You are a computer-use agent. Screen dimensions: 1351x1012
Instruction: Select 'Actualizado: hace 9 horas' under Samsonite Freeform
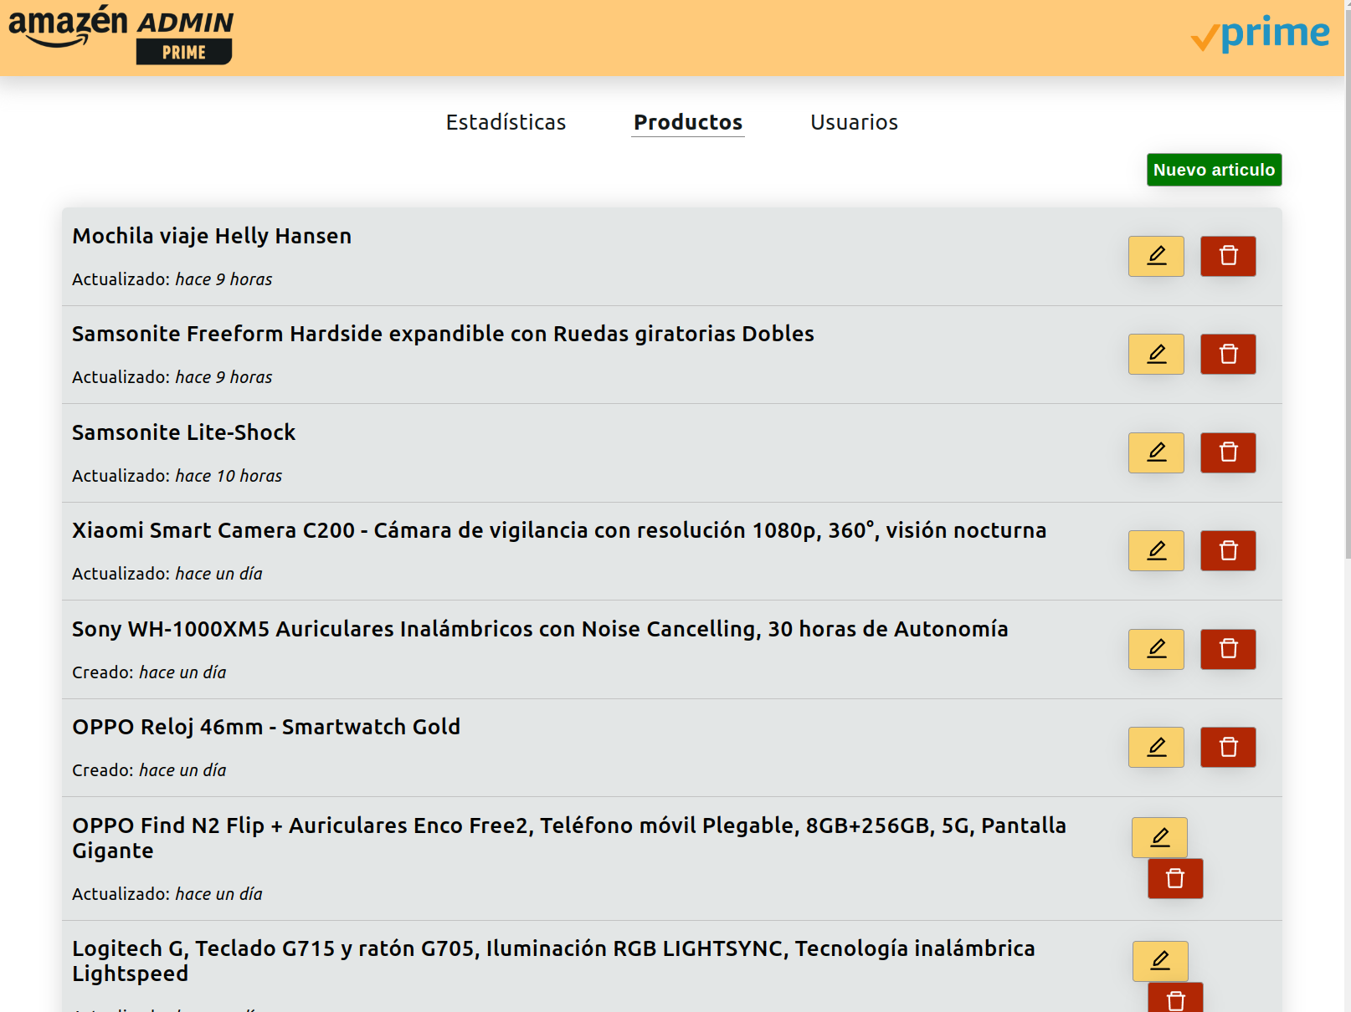(172, 377)
